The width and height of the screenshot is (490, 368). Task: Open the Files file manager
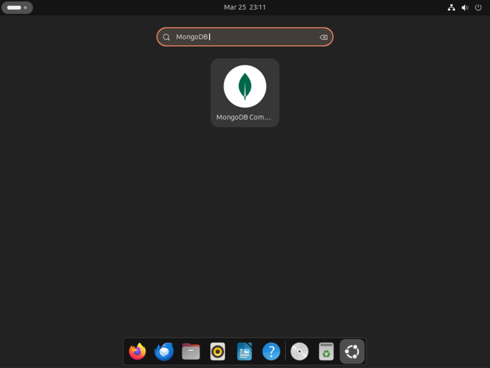[191, 351]
